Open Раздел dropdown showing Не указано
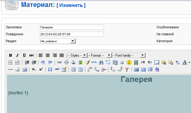Image resolution: width=191 pixels, height=113 pixels. coord(58,41)
